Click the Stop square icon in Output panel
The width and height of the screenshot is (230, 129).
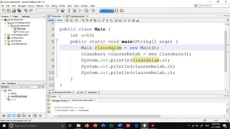tap(49, 108)
